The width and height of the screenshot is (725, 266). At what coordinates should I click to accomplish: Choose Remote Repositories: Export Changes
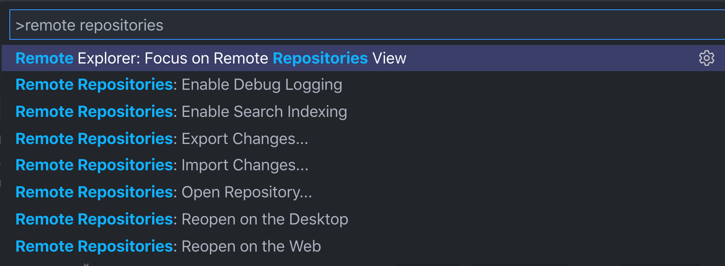pyautogui.click(x=161, y=139)
